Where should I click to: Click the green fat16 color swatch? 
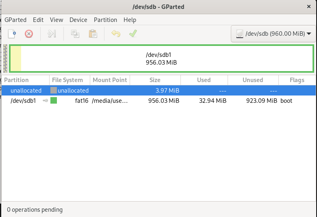point(54,101)
